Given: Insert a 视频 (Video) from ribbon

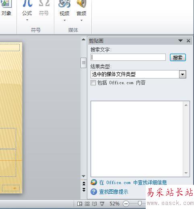Looking at the screenshot, I should 64,8.
